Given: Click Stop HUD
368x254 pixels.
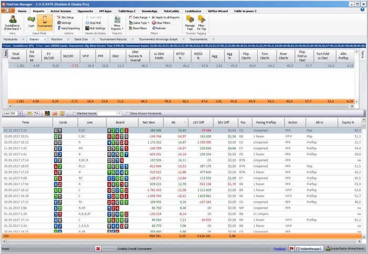Looking at the screenshot, I should click(93, 23).
